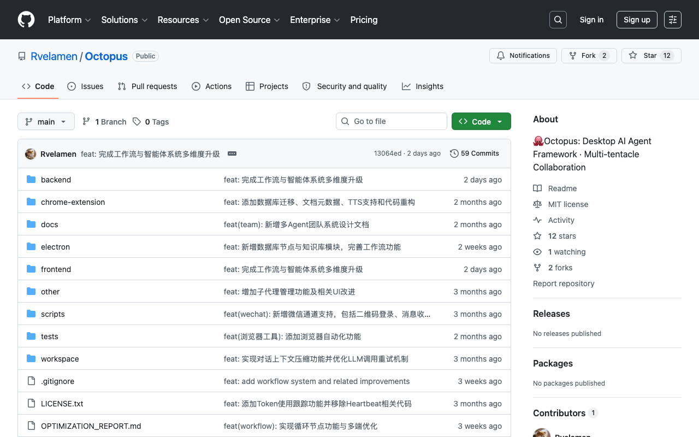Turn on Notifications for this repo
Screen dimensions: 699x437
pyautogui.click(x=523, y=56)
